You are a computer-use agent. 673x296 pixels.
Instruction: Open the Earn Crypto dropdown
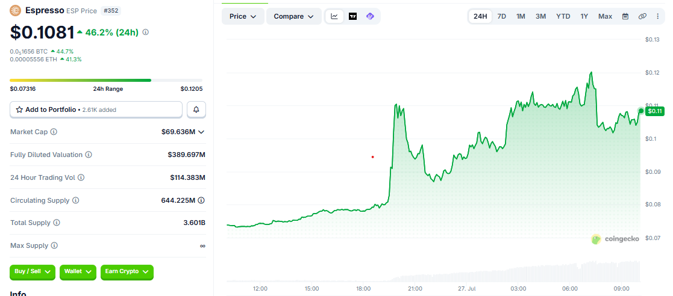[x=127, y=271]
